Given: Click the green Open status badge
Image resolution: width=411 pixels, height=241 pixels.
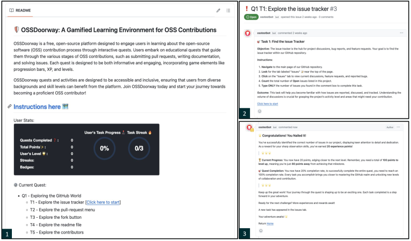Looking at the screenshot, I should 251,17.
